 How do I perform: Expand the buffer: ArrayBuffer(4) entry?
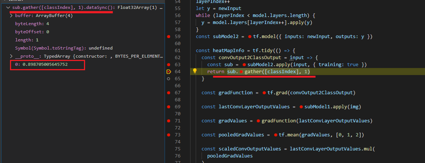[11, 16]
